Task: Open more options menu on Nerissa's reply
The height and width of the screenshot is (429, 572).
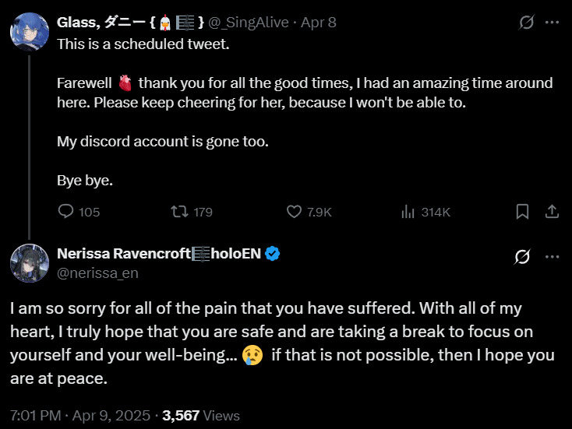Action: click(x=552, y=256)
